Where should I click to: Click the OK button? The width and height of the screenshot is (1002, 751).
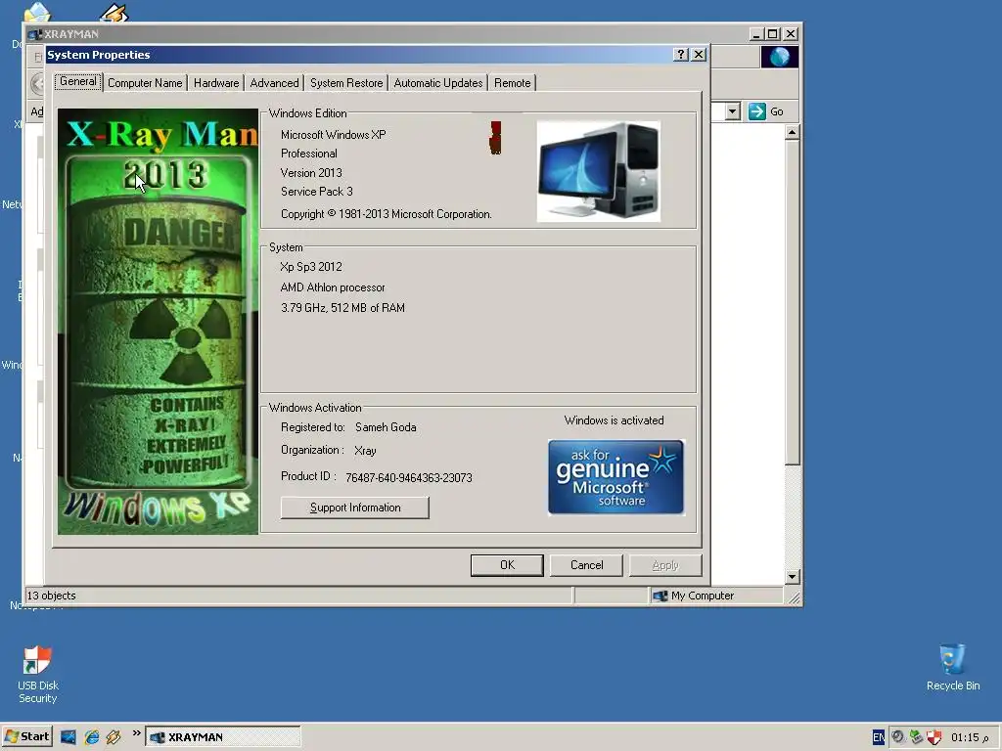point(507,565)
